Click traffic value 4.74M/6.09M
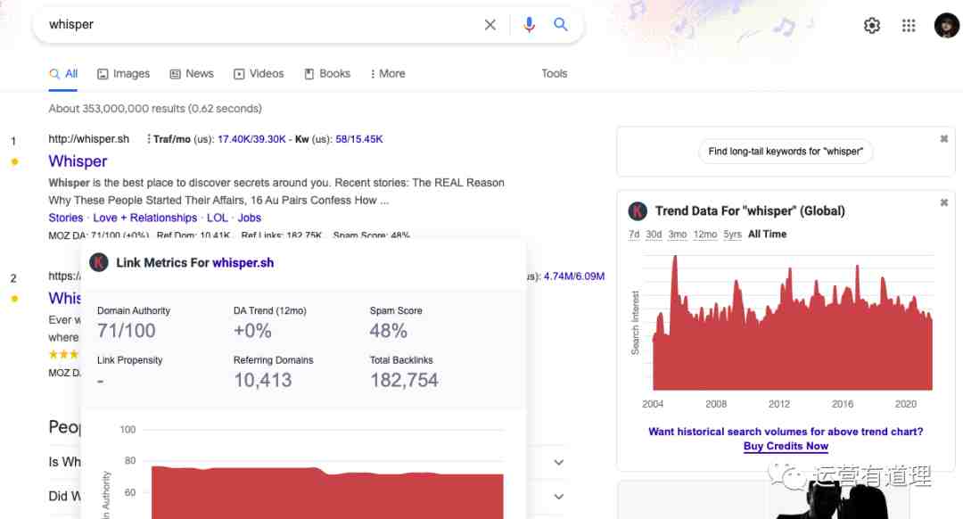The image size is (963, 519). pyautogui.click(x=574, y=276)
